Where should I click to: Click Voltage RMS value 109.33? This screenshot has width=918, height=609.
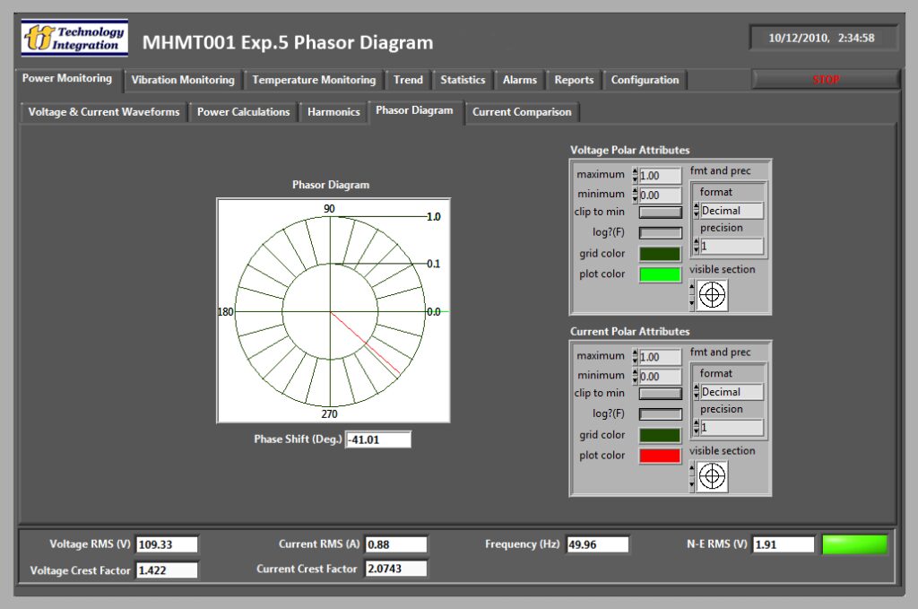167,544
